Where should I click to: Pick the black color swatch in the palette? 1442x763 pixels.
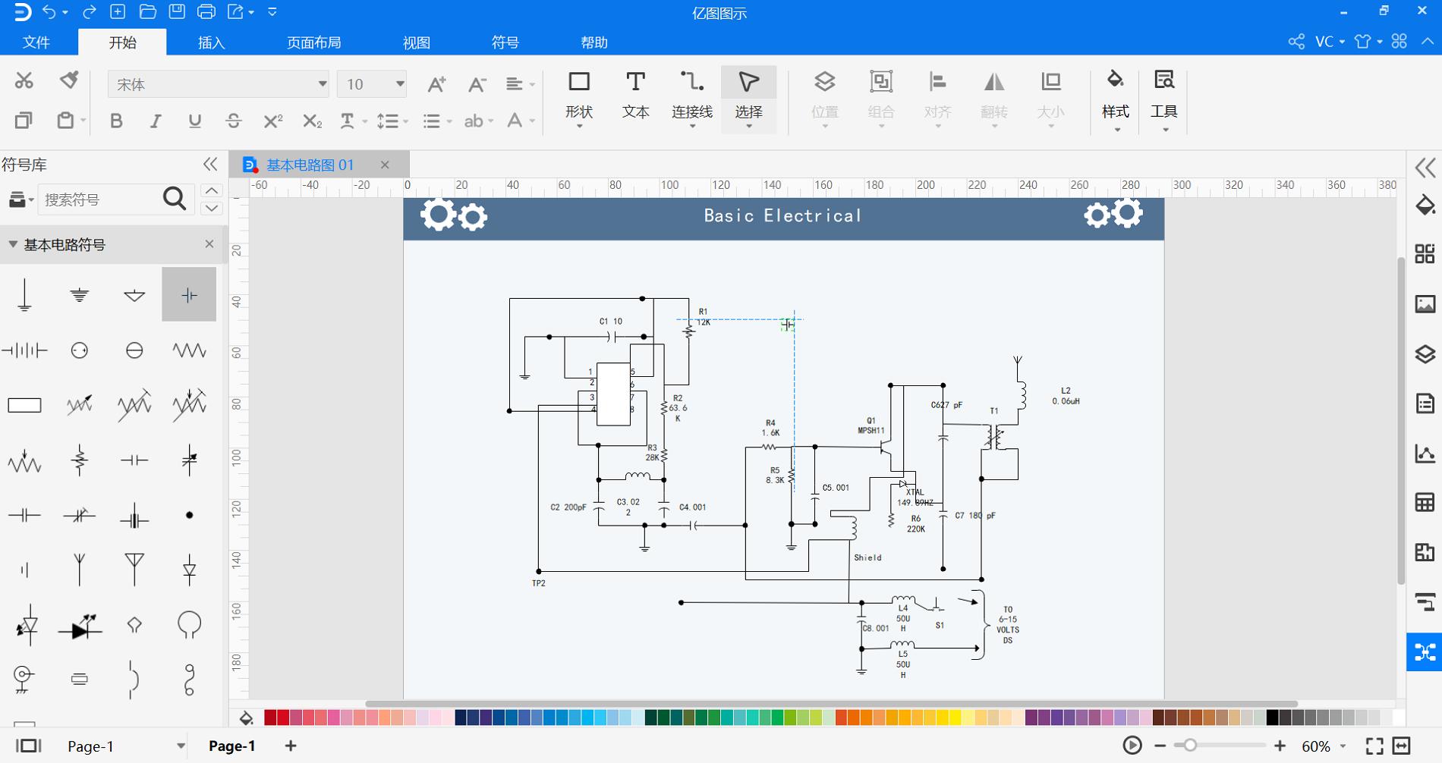coord(1273,717)
